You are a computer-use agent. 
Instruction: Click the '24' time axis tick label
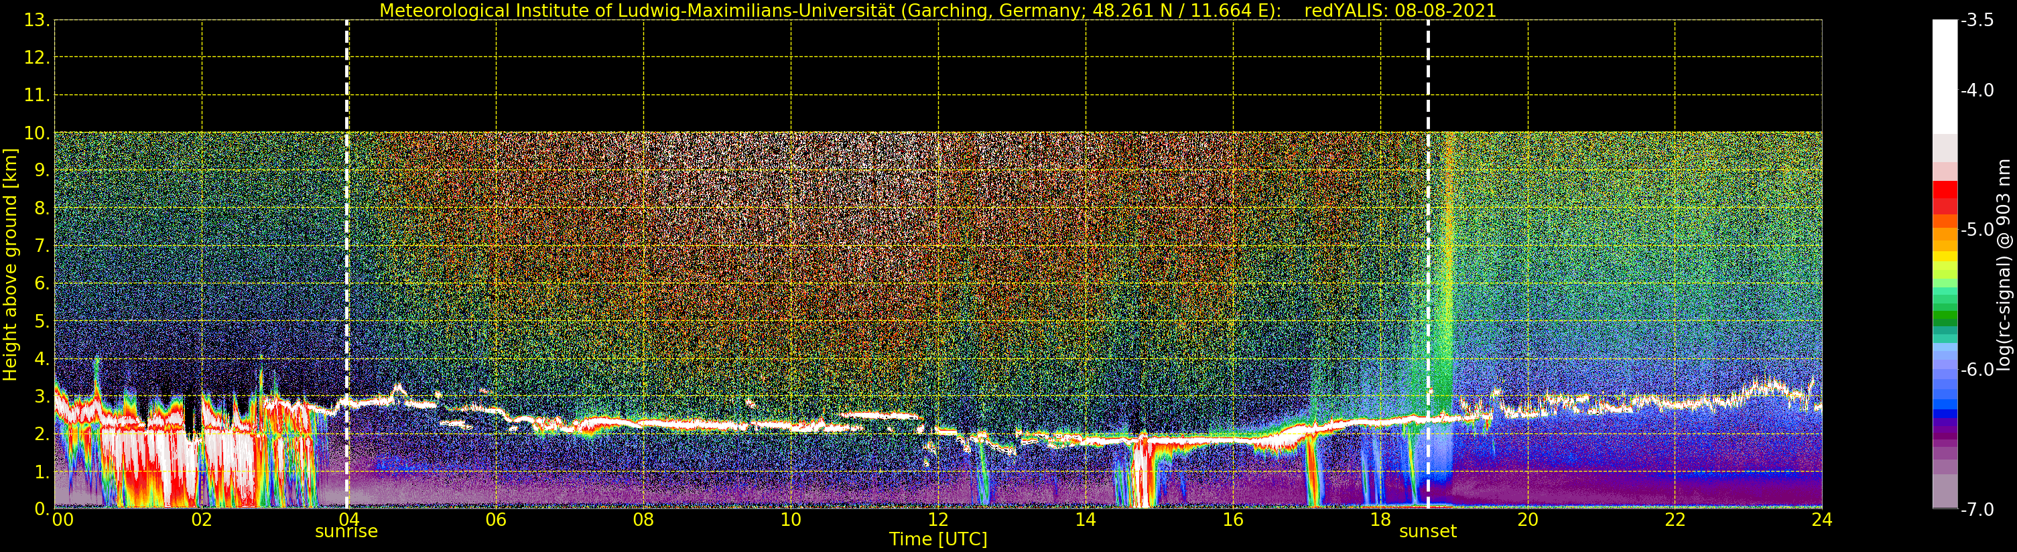pos(1822,520)
